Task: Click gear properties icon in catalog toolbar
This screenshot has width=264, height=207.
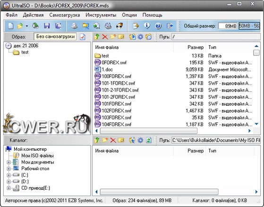Action: point(140,140)
